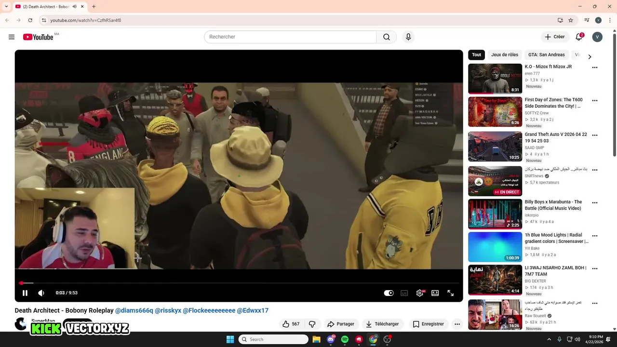Open a new Chrome tab

point(94,7)
